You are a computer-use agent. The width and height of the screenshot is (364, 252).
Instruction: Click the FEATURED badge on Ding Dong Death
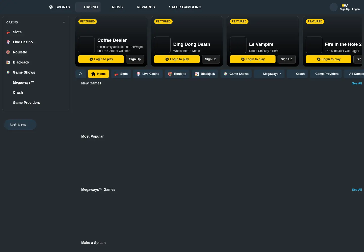pyautogui.click(x=163, y=22)
